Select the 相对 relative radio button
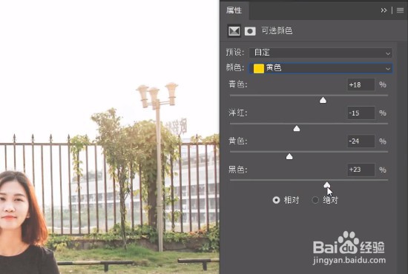The image size is (408, 274). click(276, 200)
